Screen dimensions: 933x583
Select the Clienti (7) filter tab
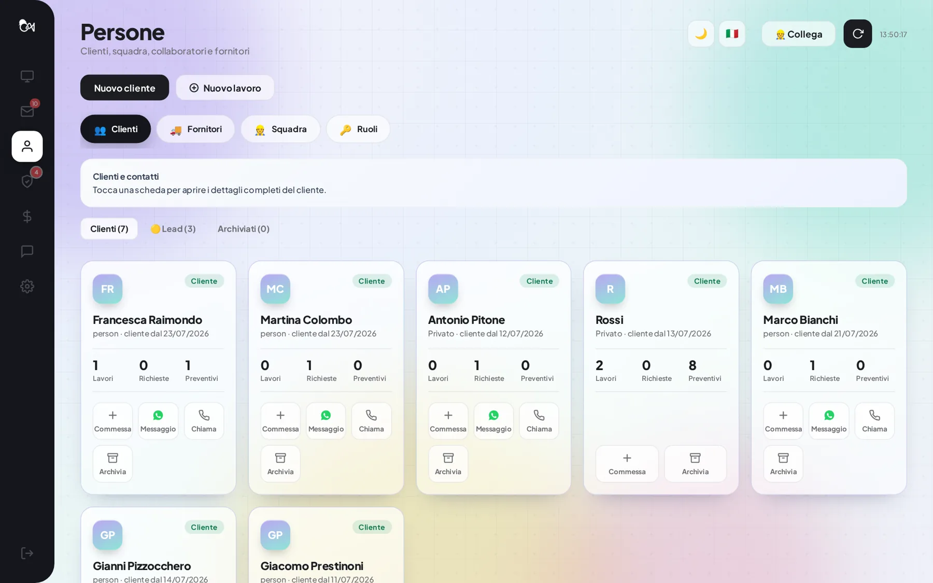109,229
